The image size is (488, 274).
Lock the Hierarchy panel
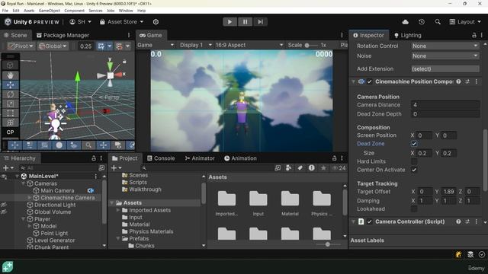click(x=93, y=158)
